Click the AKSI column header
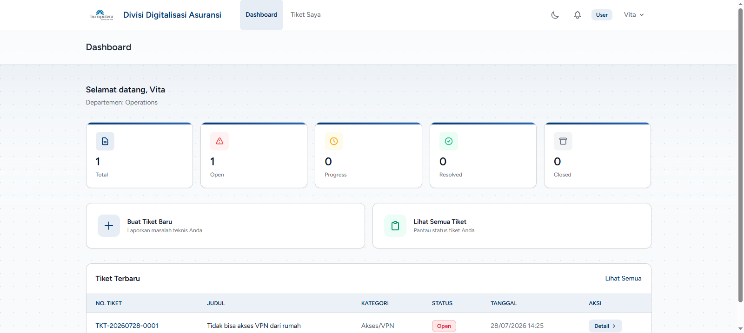 click(x=595, y=303)
